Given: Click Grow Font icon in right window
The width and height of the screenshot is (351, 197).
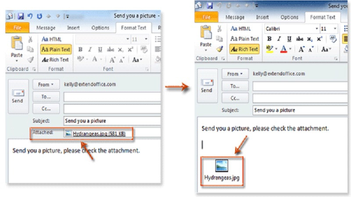Looking at the screenshot, I should [x=301, y=49].
